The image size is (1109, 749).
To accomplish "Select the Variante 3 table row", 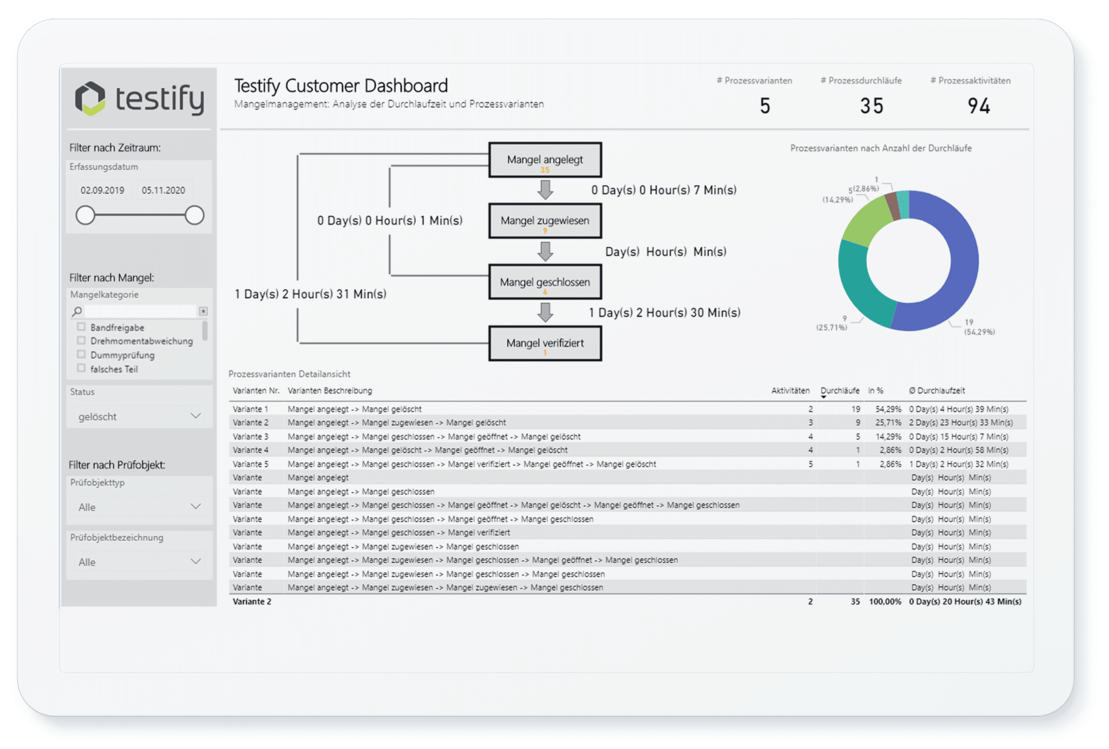I will [627, 437].
